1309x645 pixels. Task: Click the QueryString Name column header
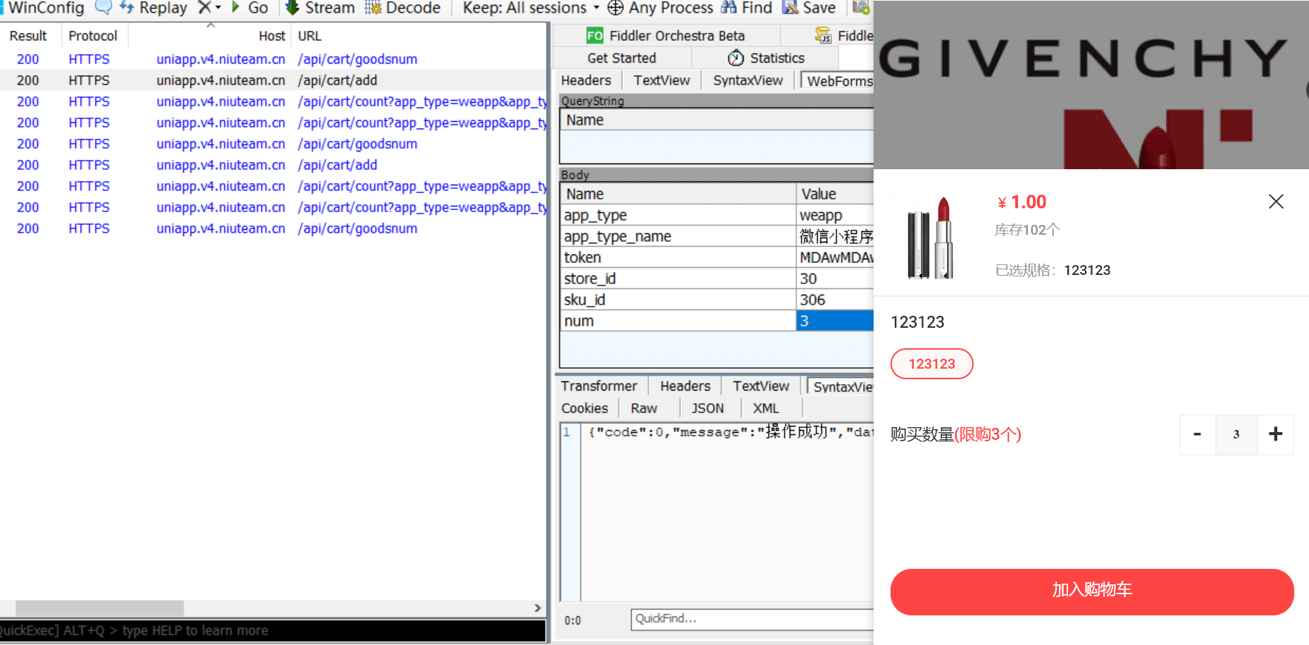pos(716,120)
